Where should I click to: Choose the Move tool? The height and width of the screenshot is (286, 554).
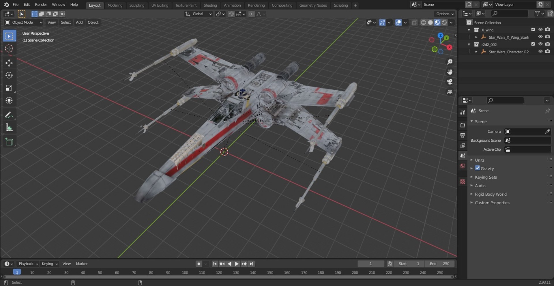[9, 63]
